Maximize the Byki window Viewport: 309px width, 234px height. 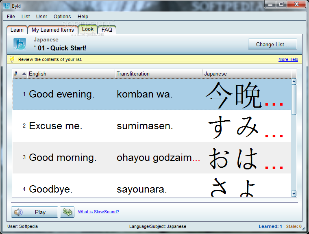pos(281,4)
